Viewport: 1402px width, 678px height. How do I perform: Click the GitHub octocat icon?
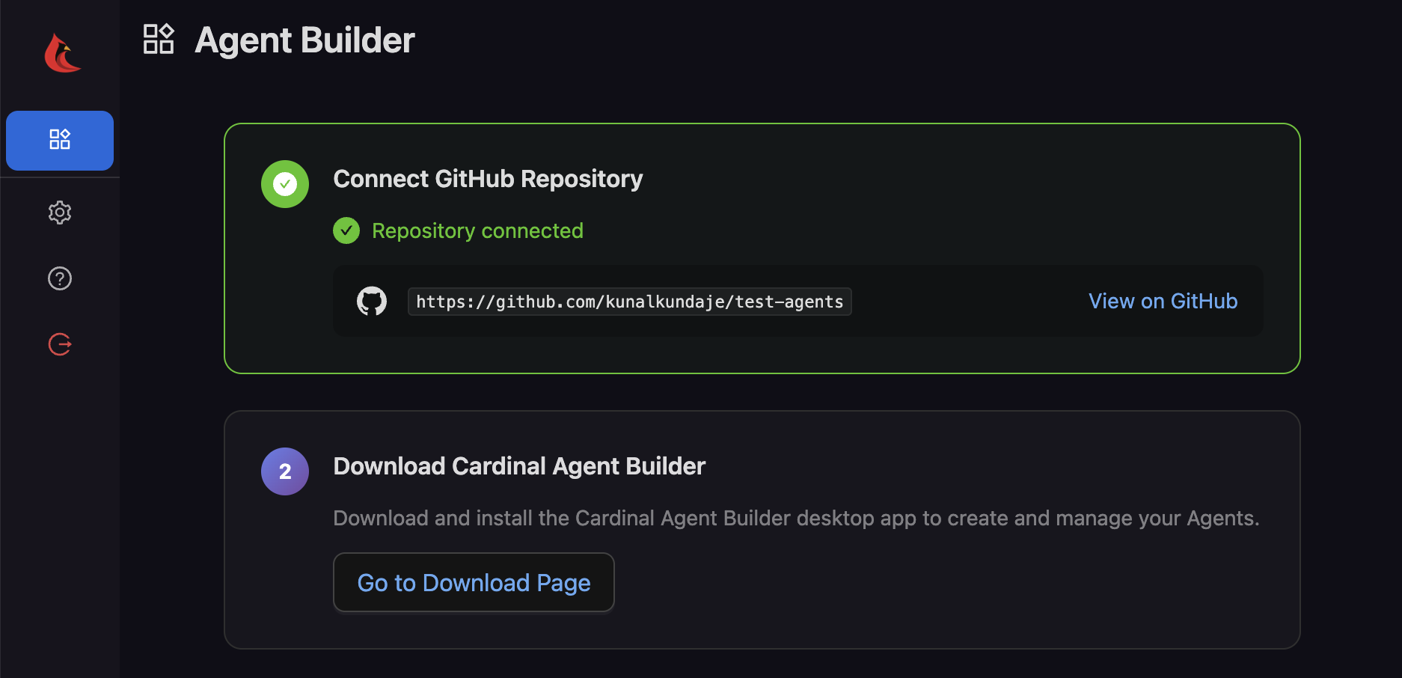[372, 301]
